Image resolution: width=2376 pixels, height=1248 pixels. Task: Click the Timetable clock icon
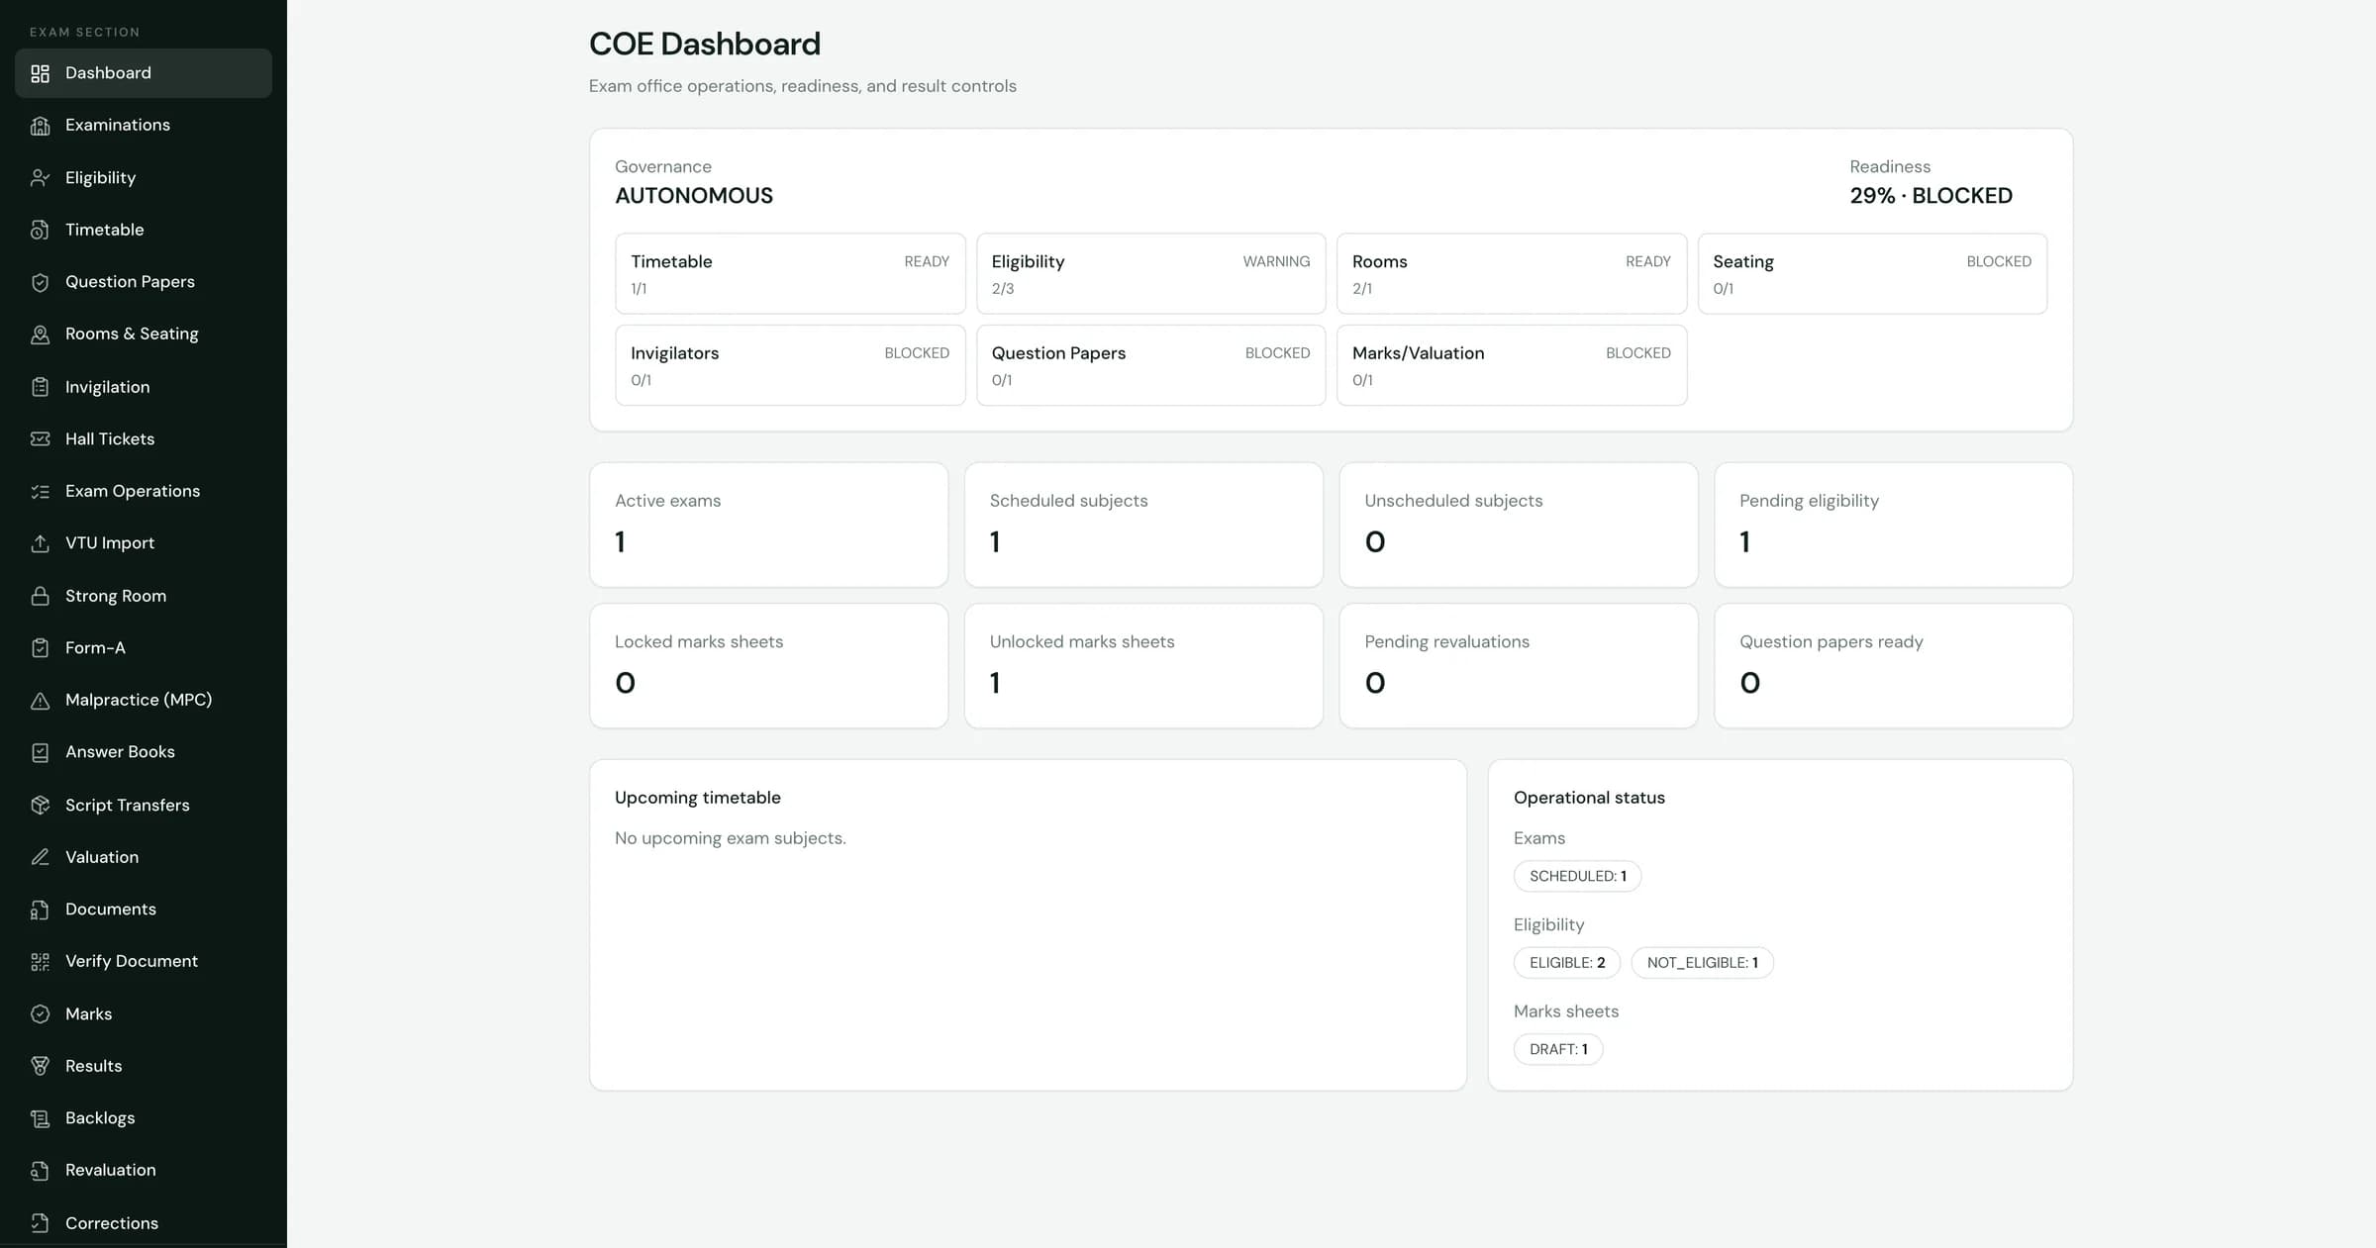pyautogui.click(x=40, y=230)
